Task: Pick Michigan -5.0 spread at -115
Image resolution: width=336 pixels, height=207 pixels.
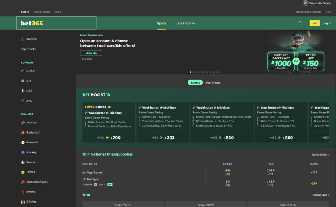Action: [x=227, y=183]
